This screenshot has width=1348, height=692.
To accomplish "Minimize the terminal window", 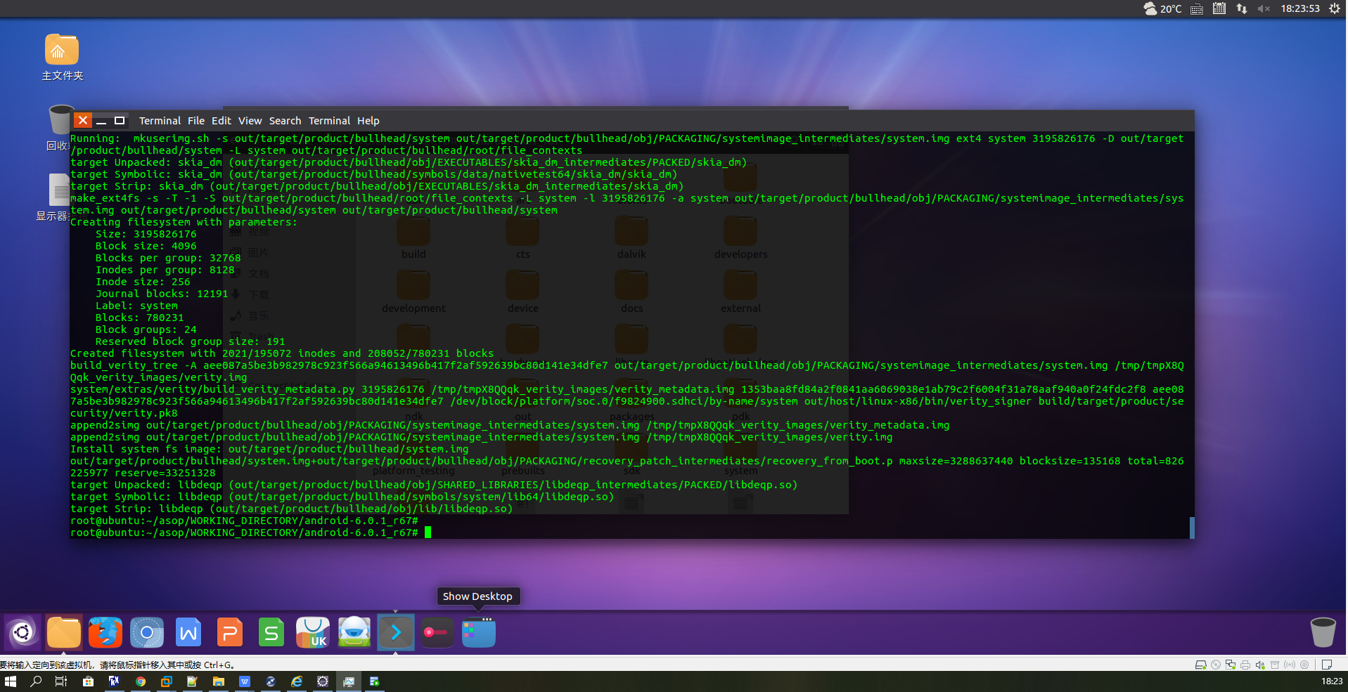I will (101, 121).
